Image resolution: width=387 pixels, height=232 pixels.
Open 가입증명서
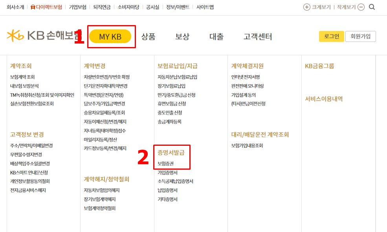pyautogui.click(x=168, y=172)
